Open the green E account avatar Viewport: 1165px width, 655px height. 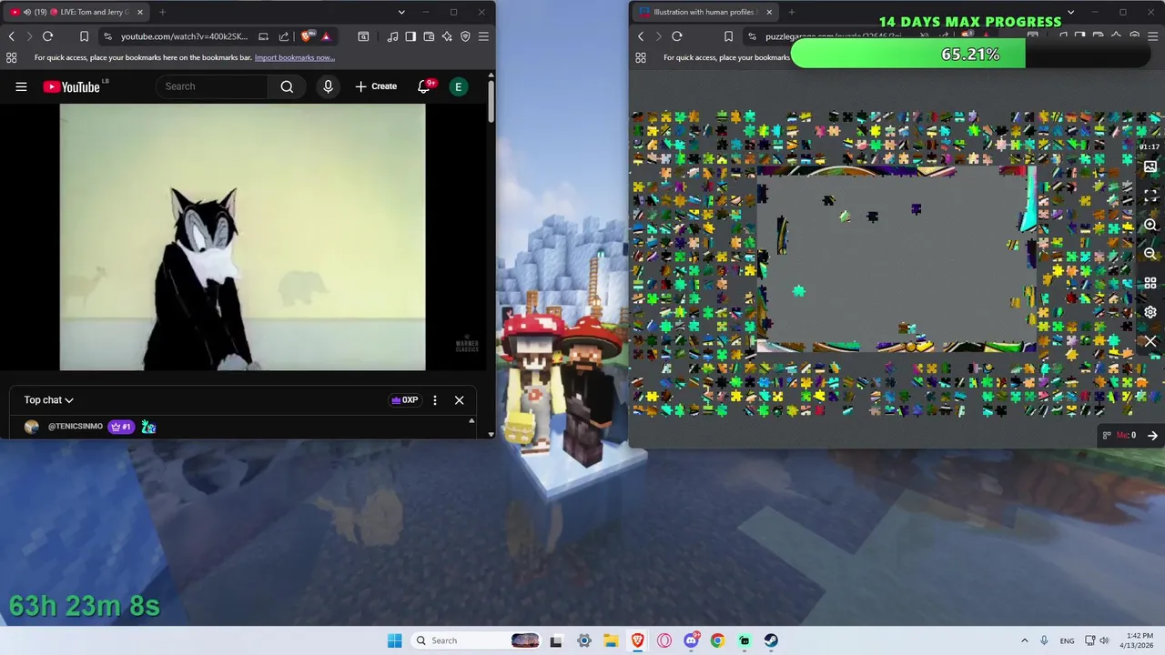coord(459,86)
